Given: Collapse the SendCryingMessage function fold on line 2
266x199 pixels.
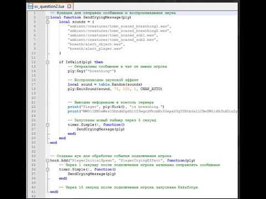Looking at the screenshot, I should pos(48,18).
